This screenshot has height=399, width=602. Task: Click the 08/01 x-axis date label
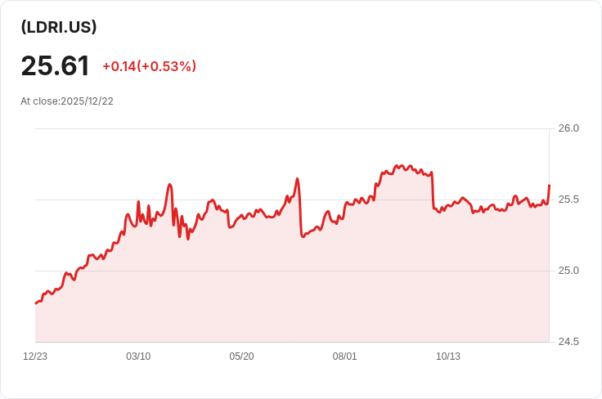[345, 356]
